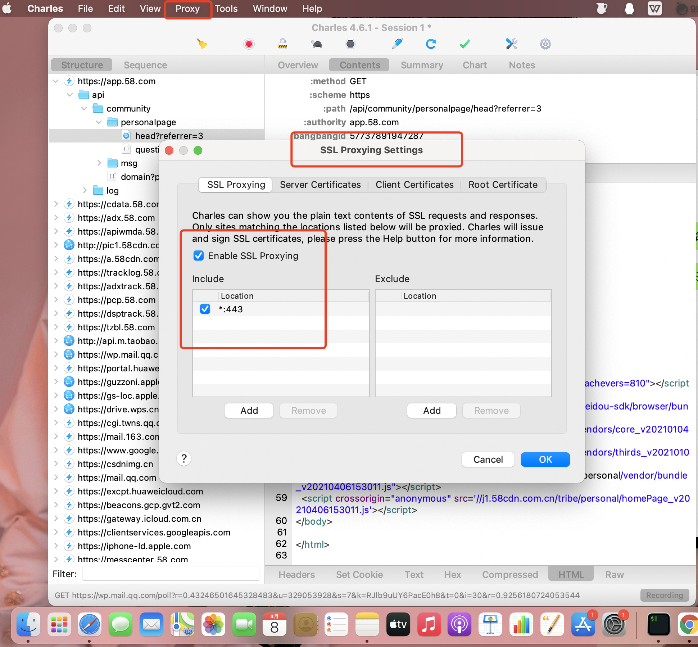Open Chrome icon in the dock
Viewport: 698px width, 647px height.
(689, 624)
